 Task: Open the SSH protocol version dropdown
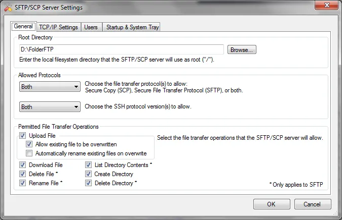tap(50, 107)
